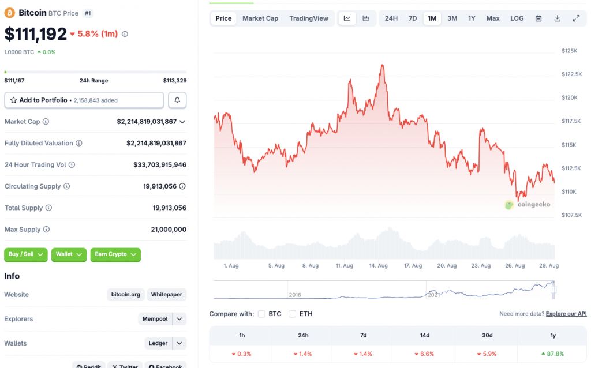
Task: Select 7D time range
Action: point(413,18)
